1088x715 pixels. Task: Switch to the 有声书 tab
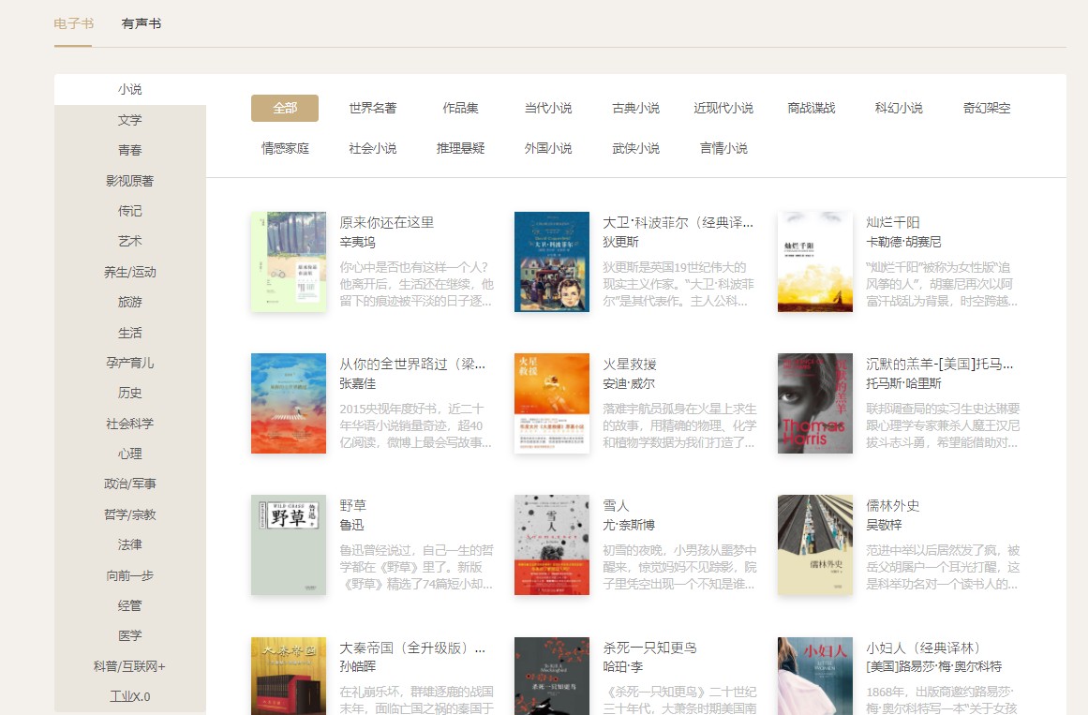click(x=142, y=23)
